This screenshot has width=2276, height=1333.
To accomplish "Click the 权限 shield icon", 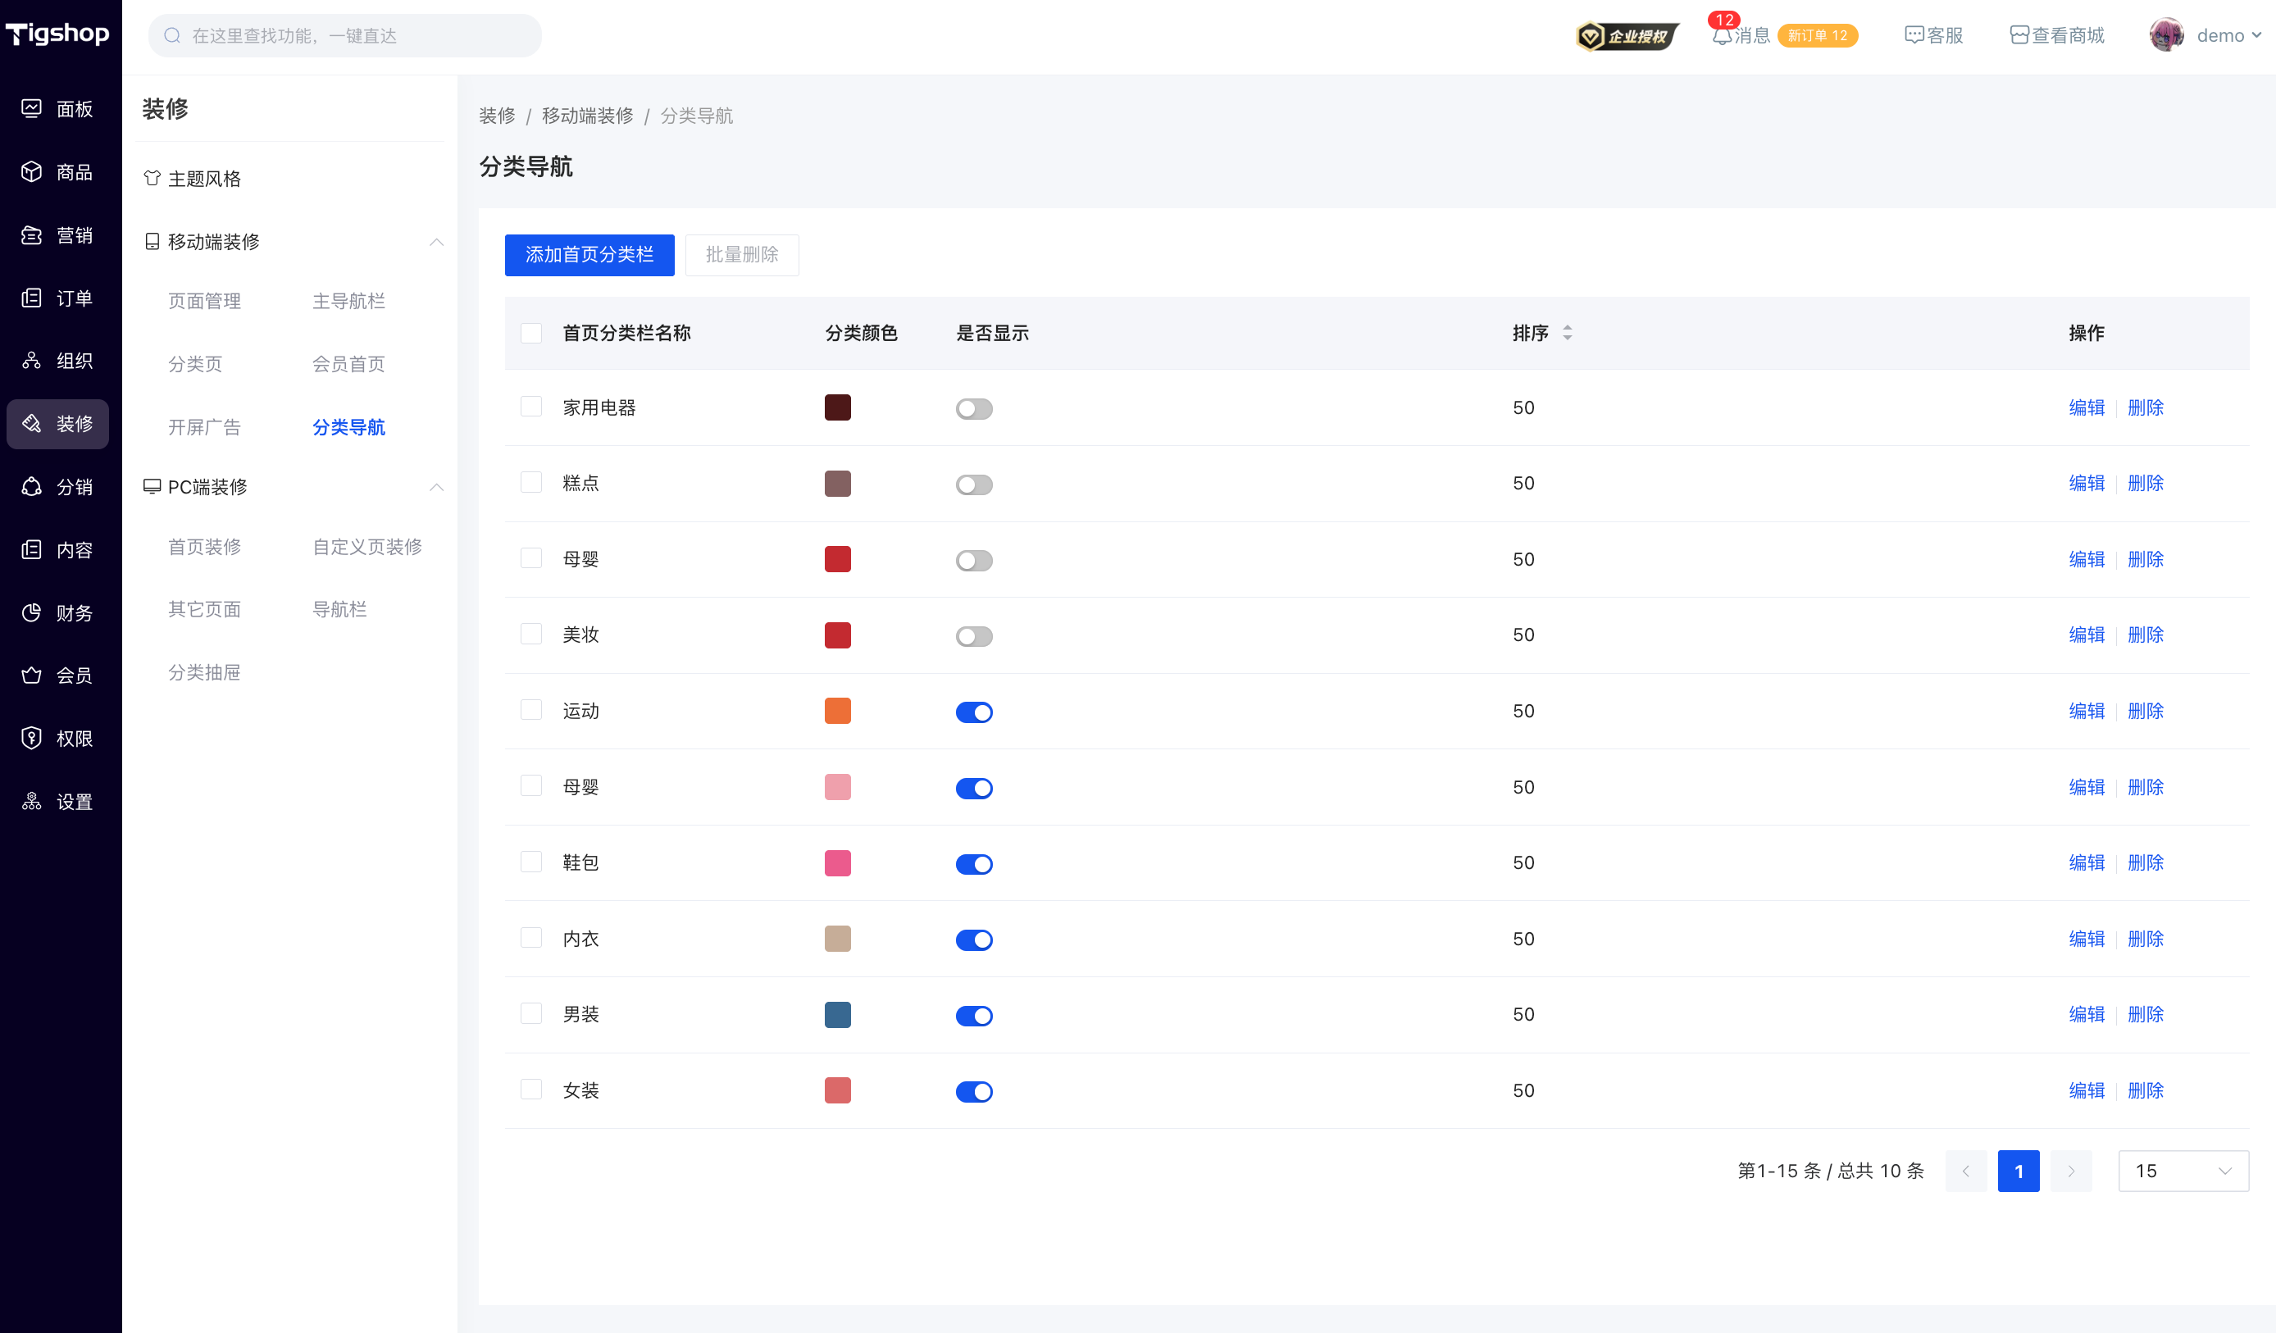I will tap(32, 738).
